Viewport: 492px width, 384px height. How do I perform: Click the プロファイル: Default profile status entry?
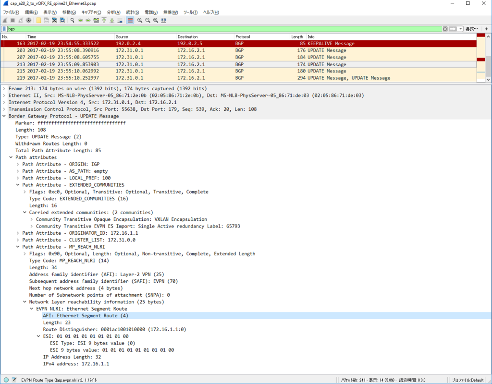(467, 380)
